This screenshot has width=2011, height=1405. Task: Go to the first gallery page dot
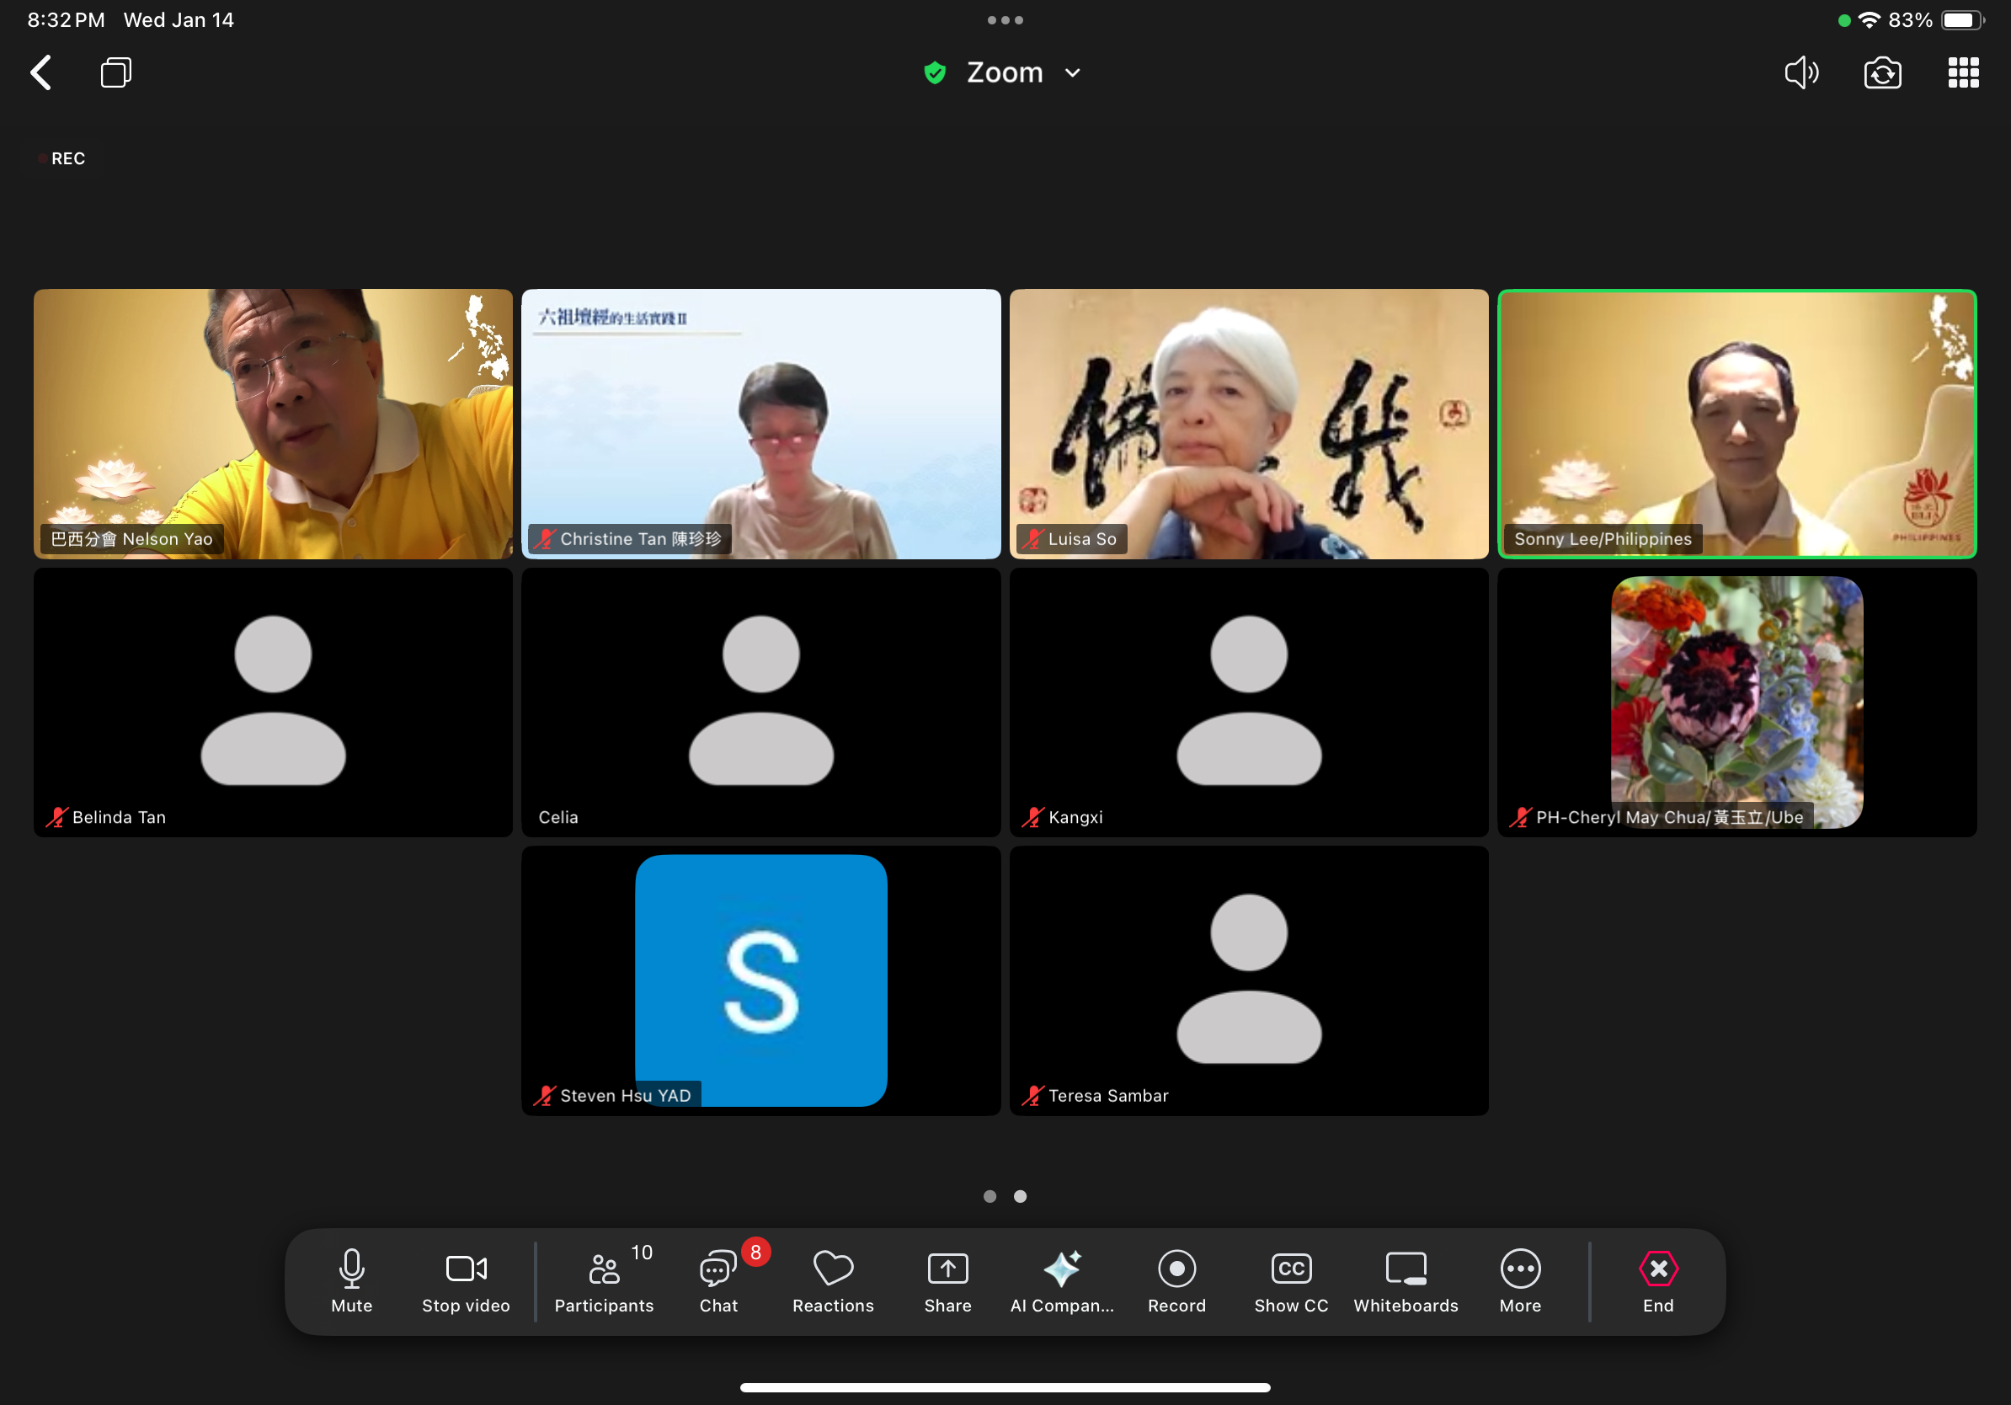coord(989,1195)
